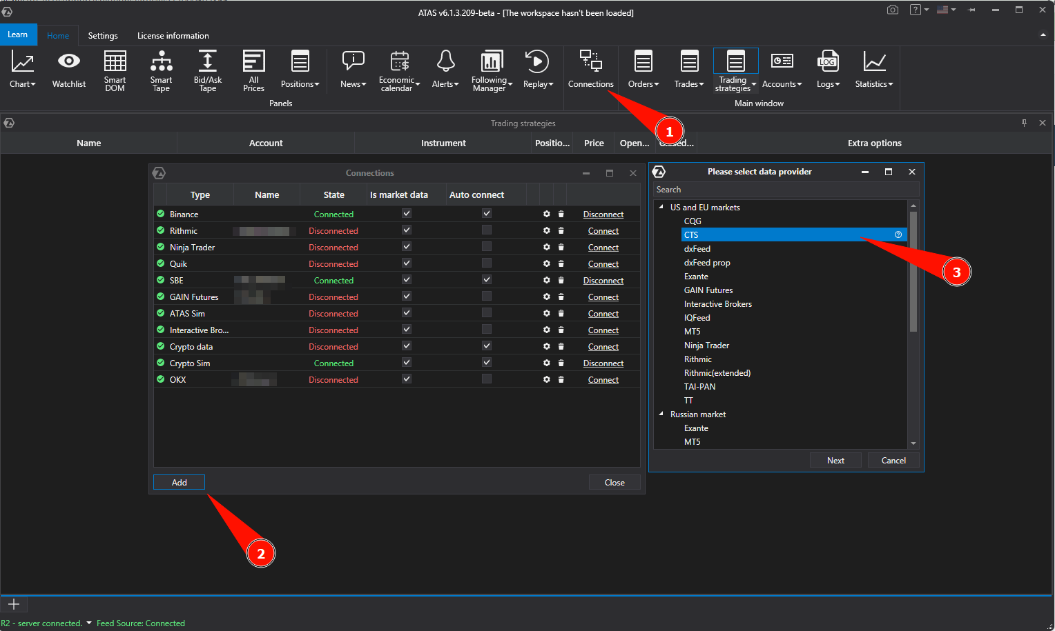1055x631 pixels.
Task: Collapse the US and EU markets group
Action: pos(661,207)
